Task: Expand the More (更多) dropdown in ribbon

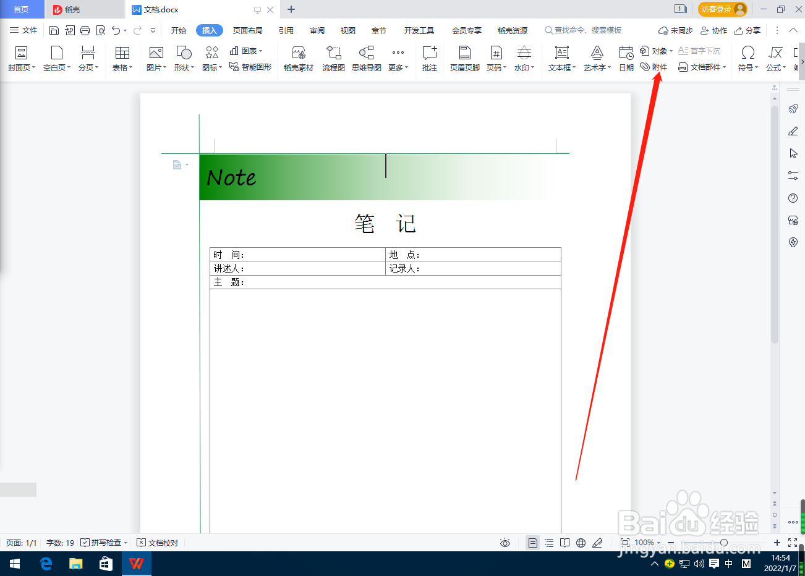Action: (x=398, y=59)
